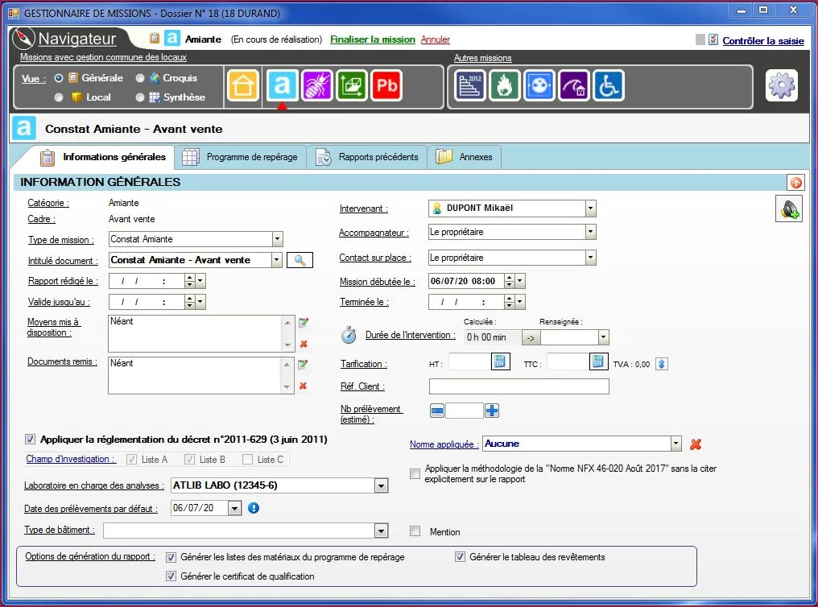818x607 pixels.
Task: Click the red X beside Norme appliquée
Action: (x=696, y=444)
